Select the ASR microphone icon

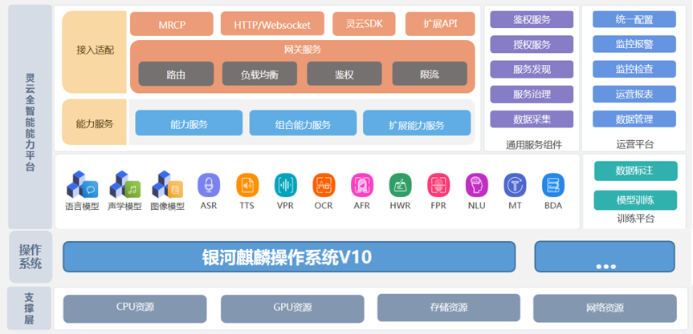coord(209,185)
